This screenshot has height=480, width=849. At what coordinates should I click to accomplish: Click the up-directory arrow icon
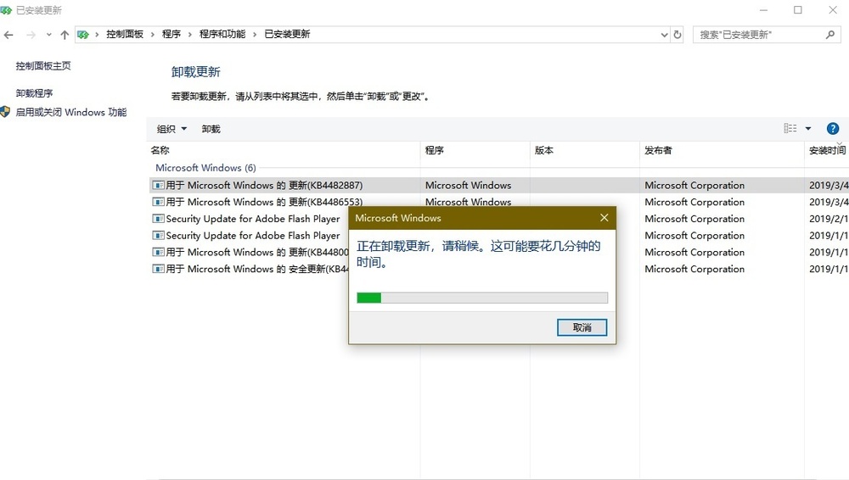click(65, 35)
